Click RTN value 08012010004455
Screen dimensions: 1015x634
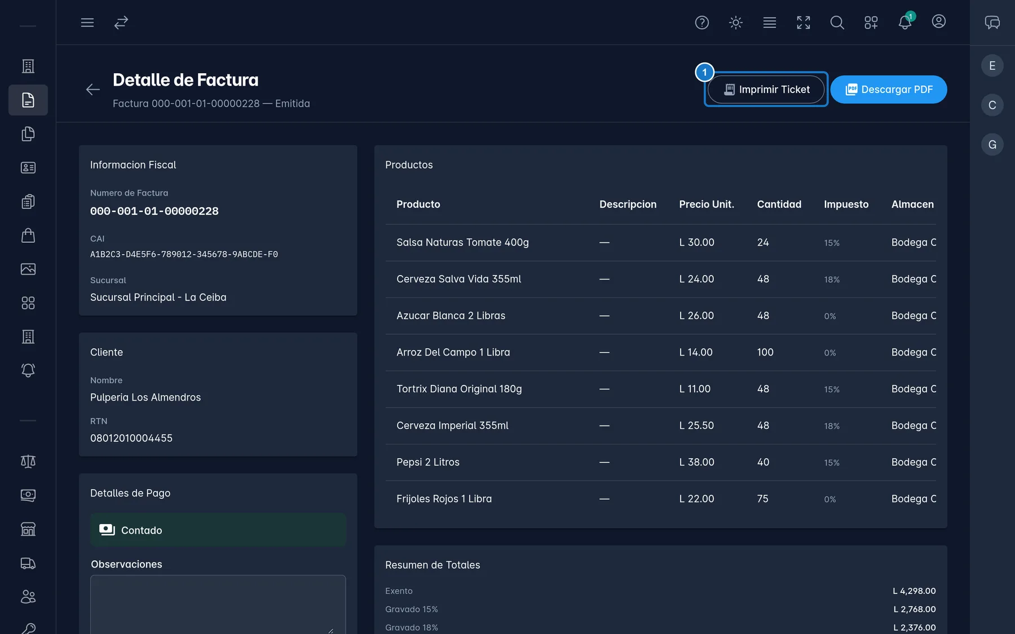[x=131, y=438]
